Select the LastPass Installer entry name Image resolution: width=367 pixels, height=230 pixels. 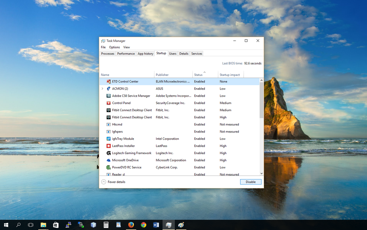(x=123, y=146)
